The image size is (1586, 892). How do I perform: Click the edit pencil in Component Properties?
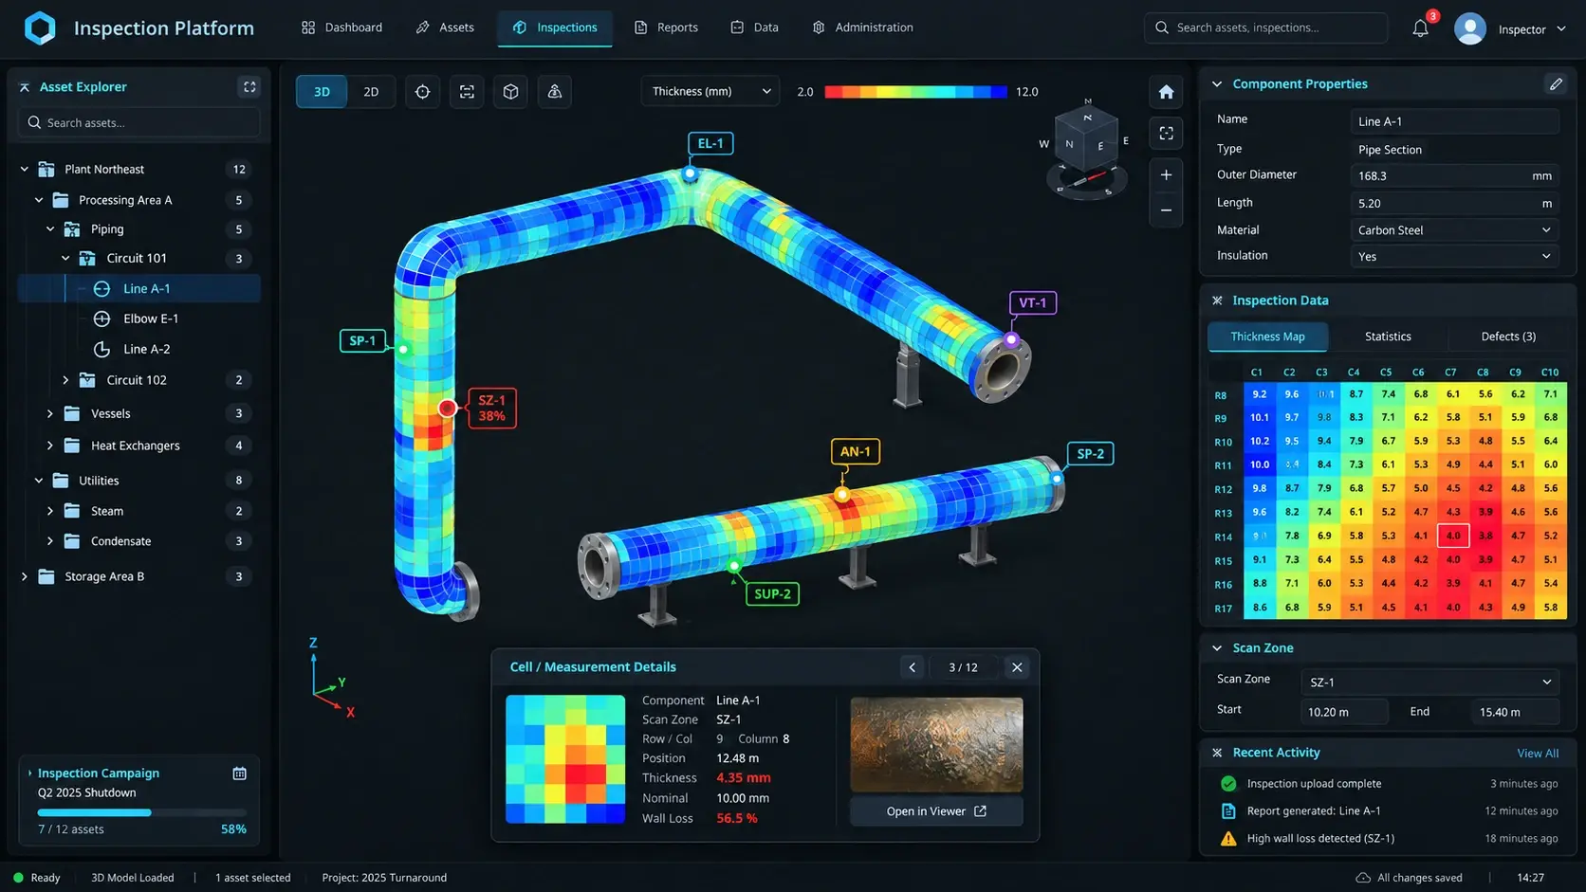click(1556, 84)
